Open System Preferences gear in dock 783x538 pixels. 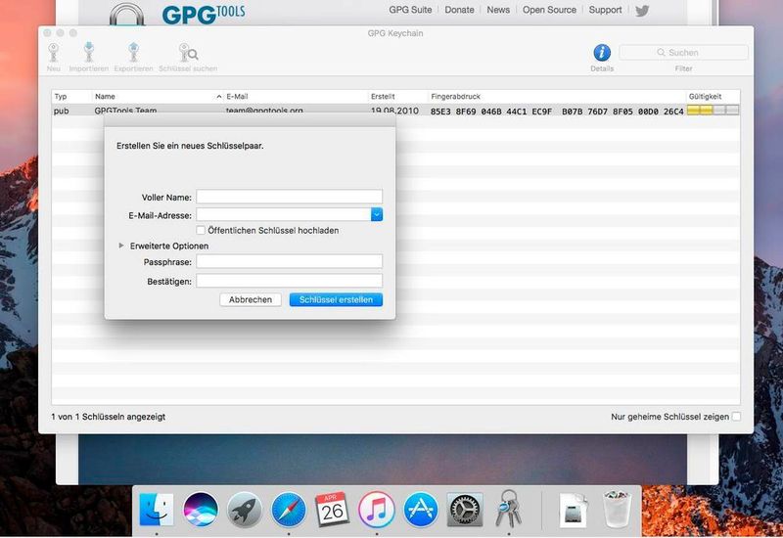click(464, 510)
